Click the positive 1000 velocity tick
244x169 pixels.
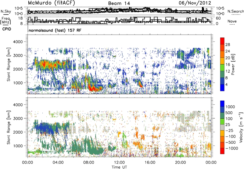point(230,107)
